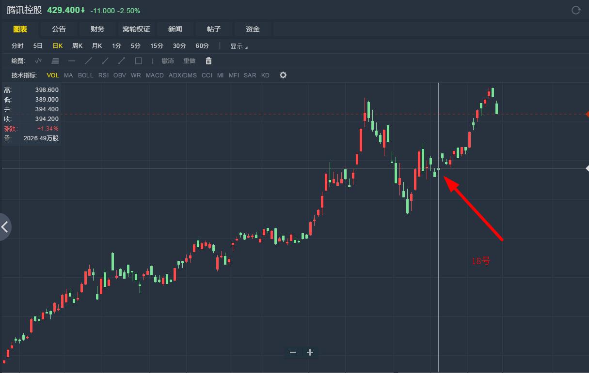Select the parallel lines drawing tool

tap(55, 61)
